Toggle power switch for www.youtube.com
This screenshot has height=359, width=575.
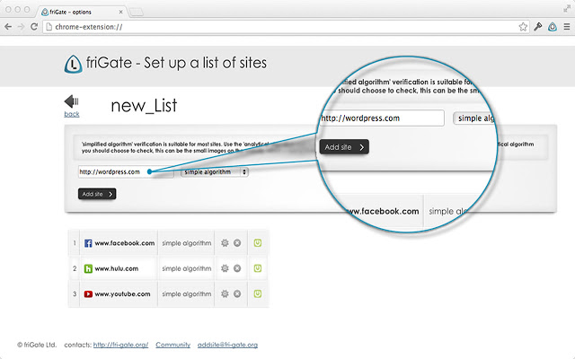click(258, 293)
